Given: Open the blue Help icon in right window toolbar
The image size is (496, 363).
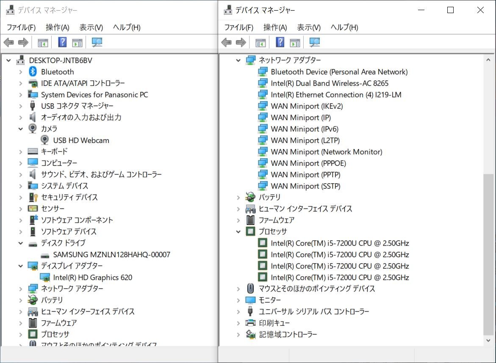Looking at the screenshot, I should point(280,42).
